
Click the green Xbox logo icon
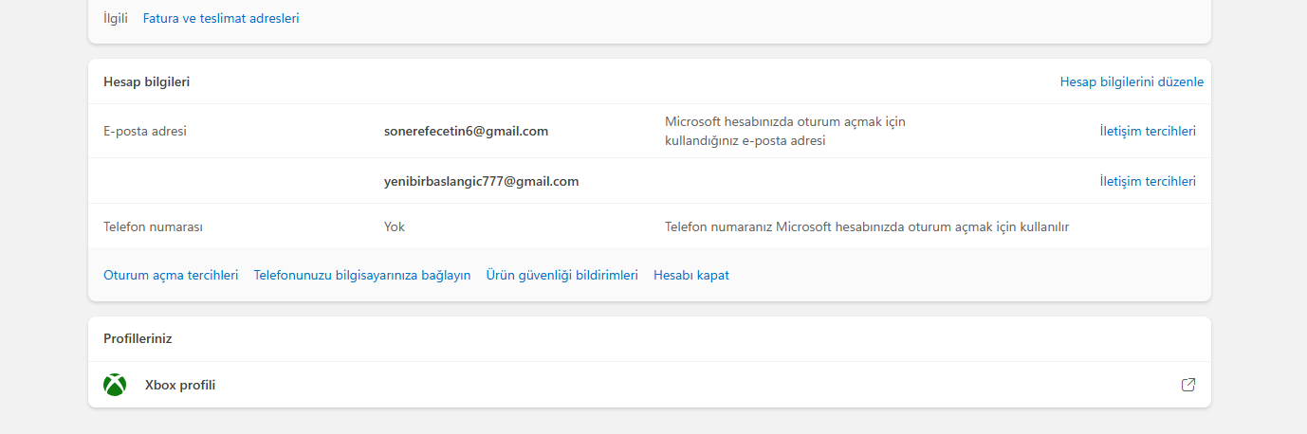pyautogui.click(x=115, y=385)
